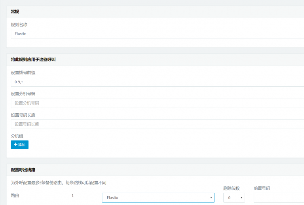
Task: Click into the 设置号码长度 input box
Action: coord(157,124)
